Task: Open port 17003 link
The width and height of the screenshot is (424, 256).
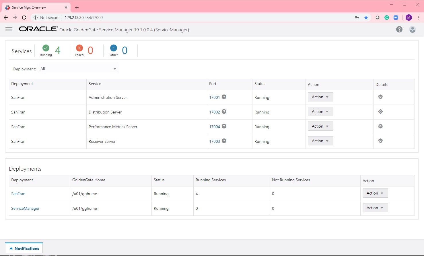Action: [x=215, y=141]
